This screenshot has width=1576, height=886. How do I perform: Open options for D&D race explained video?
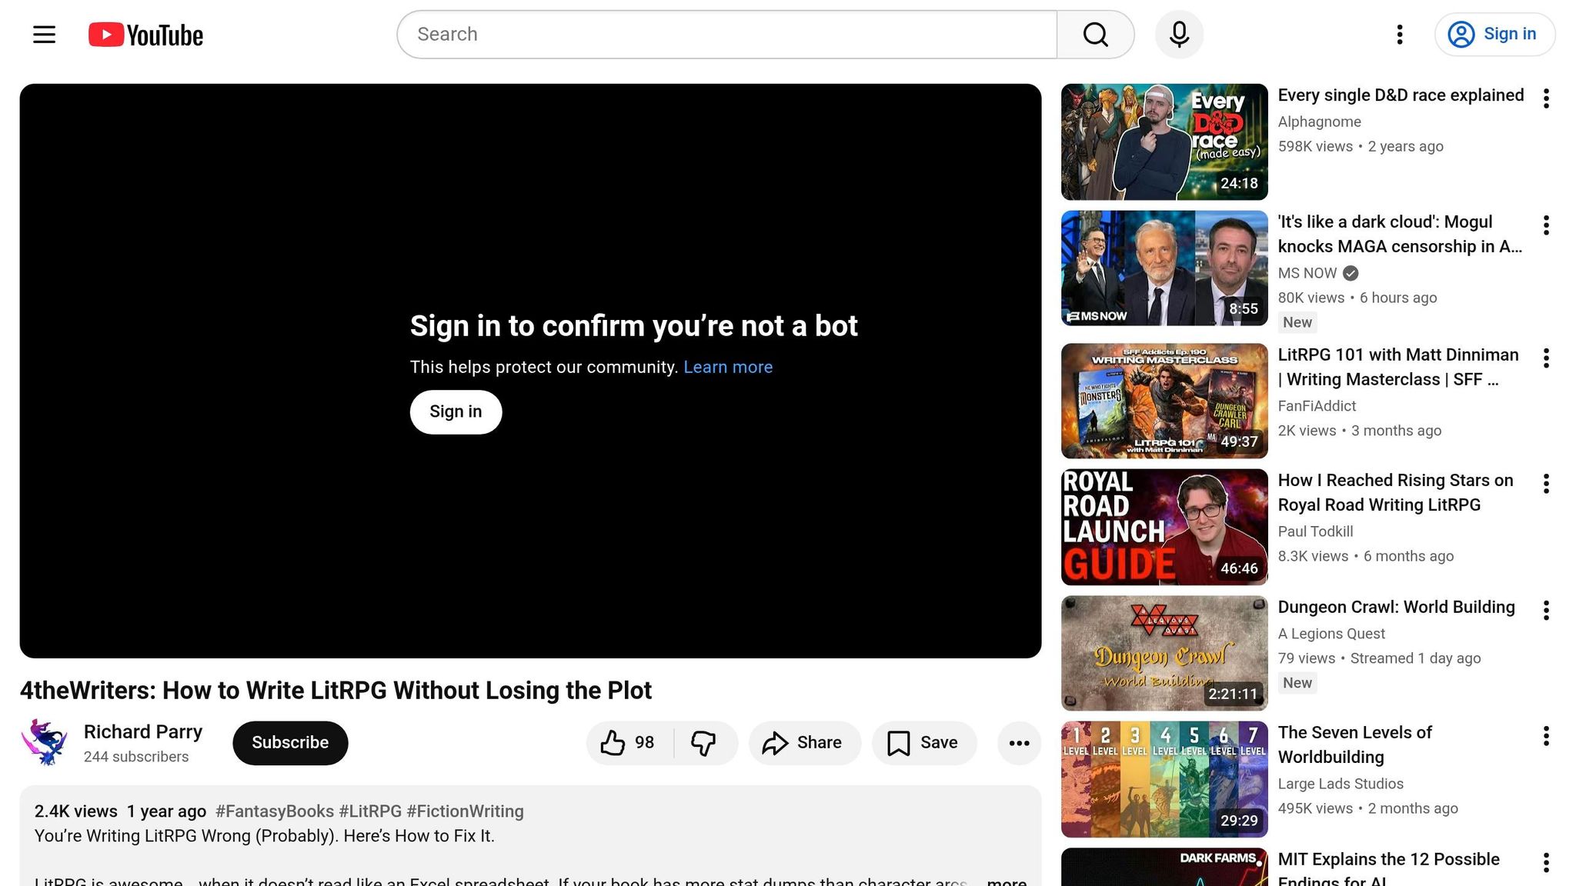tap(1546, 98)
